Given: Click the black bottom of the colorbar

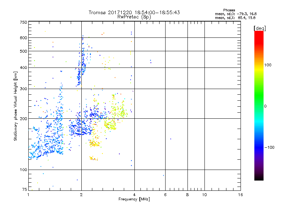Looking at the screenshot, I should pos(259,178).
